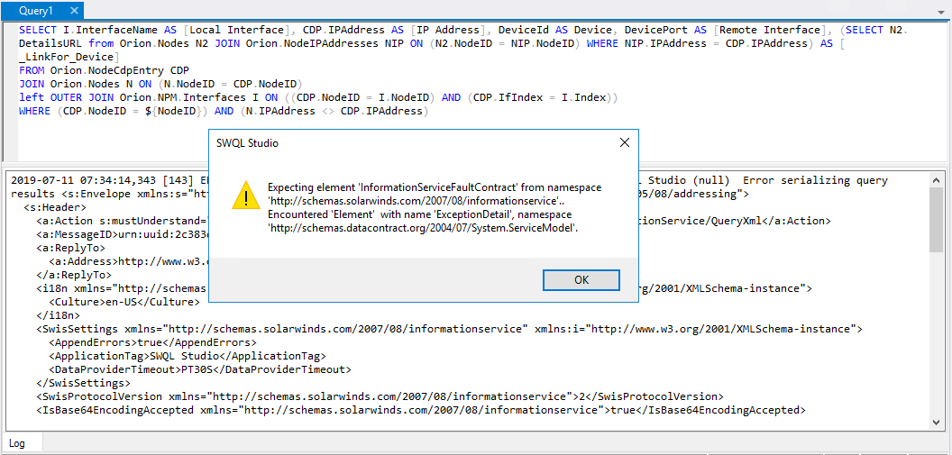Close the SWQL Studio error dialog

coord(624,143)
